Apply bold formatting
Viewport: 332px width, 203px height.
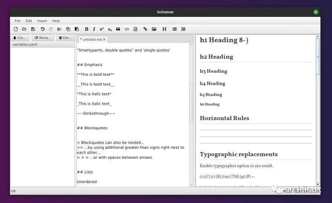point(87,29)
